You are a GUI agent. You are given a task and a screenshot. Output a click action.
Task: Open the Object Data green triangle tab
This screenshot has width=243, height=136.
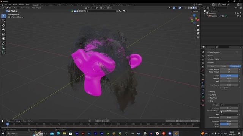click(x=203, y=97)
